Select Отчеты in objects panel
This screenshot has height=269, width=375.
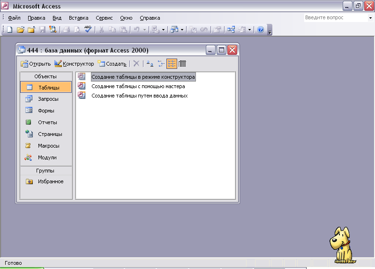pos(46,122)
